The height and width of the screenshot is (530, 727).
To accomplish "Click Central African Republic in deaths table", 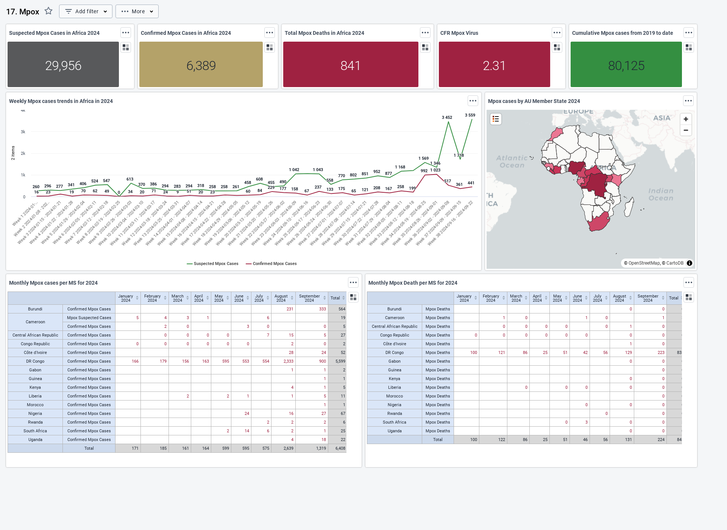I will 394,326.
